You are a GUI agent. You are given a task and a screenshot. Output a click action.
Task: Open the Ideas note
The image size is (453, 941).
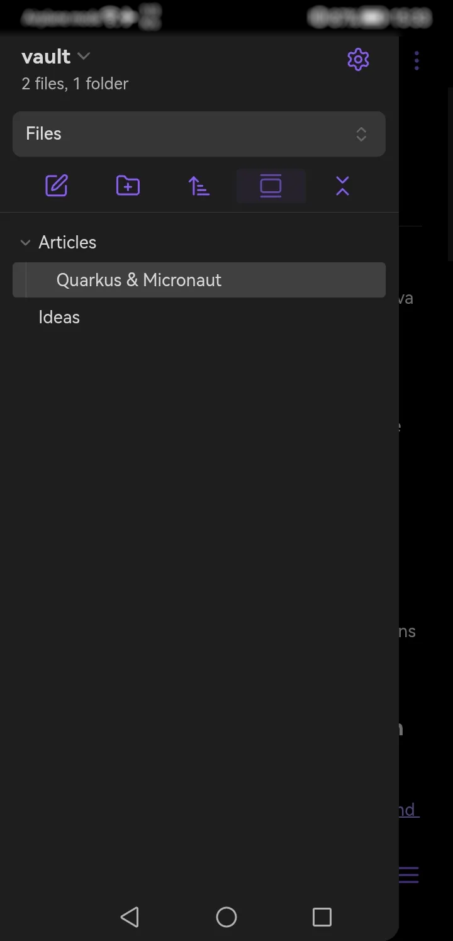pos(59,317)
